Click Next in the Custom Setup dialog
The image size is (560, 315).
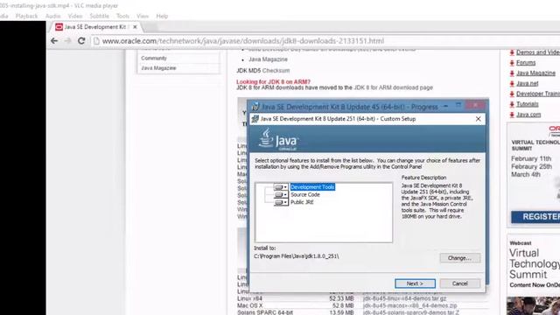[x=415, y=283]
